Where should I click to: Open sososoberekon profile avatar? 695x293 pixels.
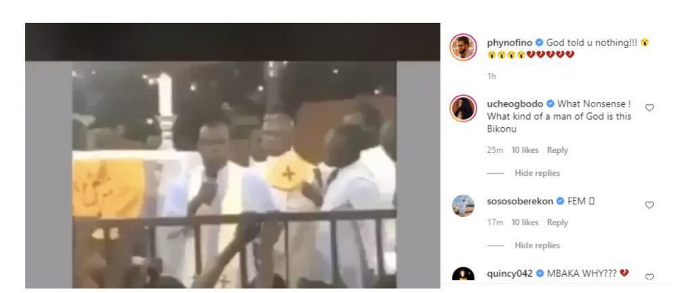coord(463,206)
